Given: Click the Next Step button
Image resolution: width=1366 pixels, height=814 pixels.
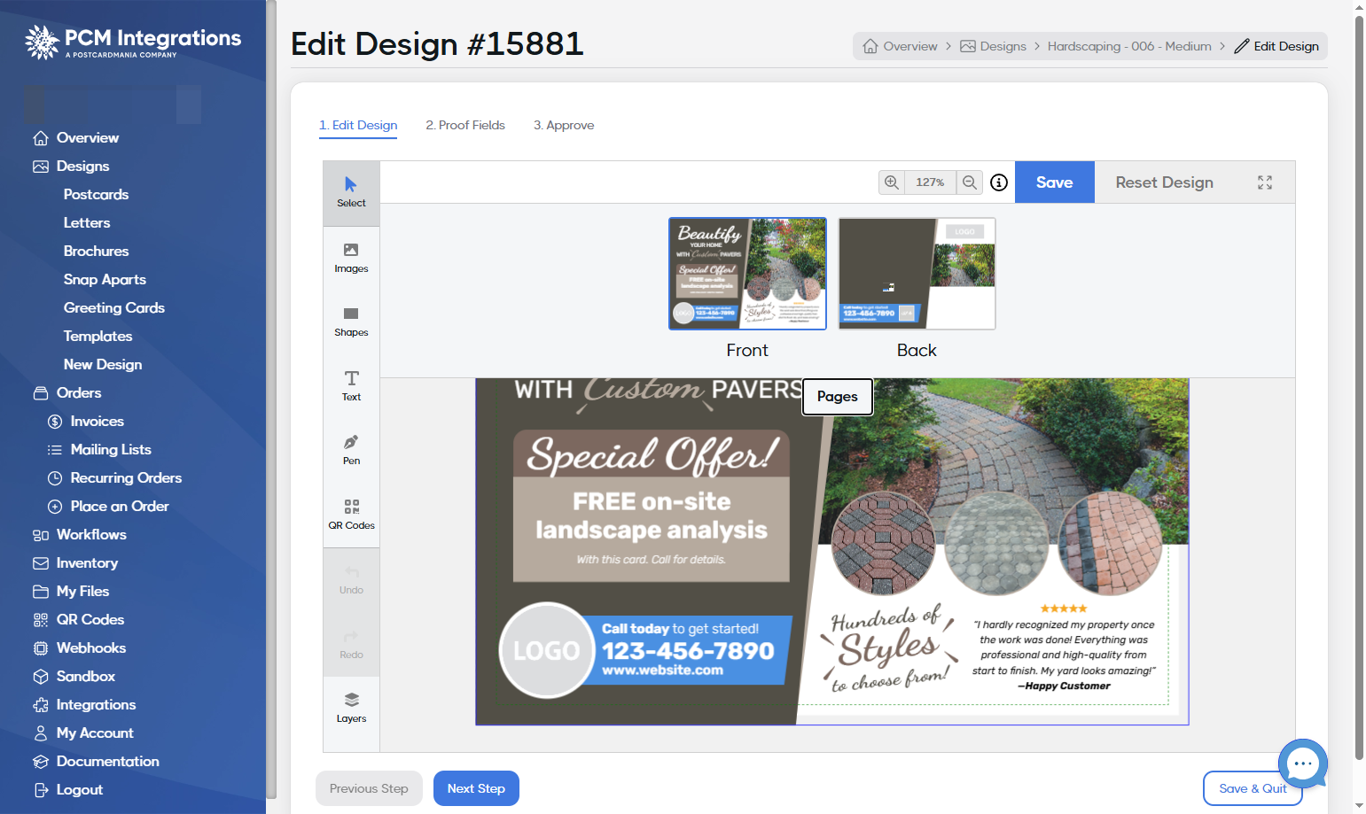Looking at the screenshot, I should pos(476,788).
